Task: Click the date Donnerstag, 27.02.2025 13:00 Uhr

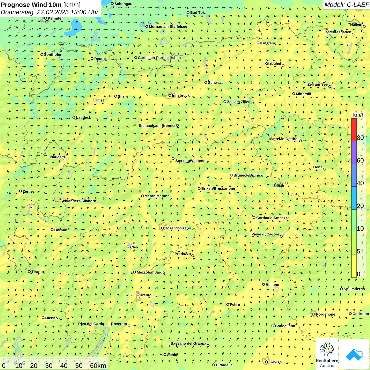Action: (x=50, y=12)
